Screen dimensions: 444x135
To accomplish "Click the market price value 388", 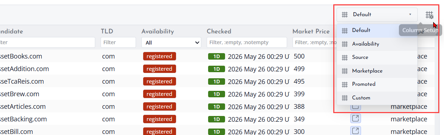I will [299, 107].
